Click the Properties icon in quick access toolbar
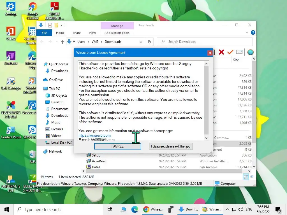This screenshot has width=287, height=215. 50,25
